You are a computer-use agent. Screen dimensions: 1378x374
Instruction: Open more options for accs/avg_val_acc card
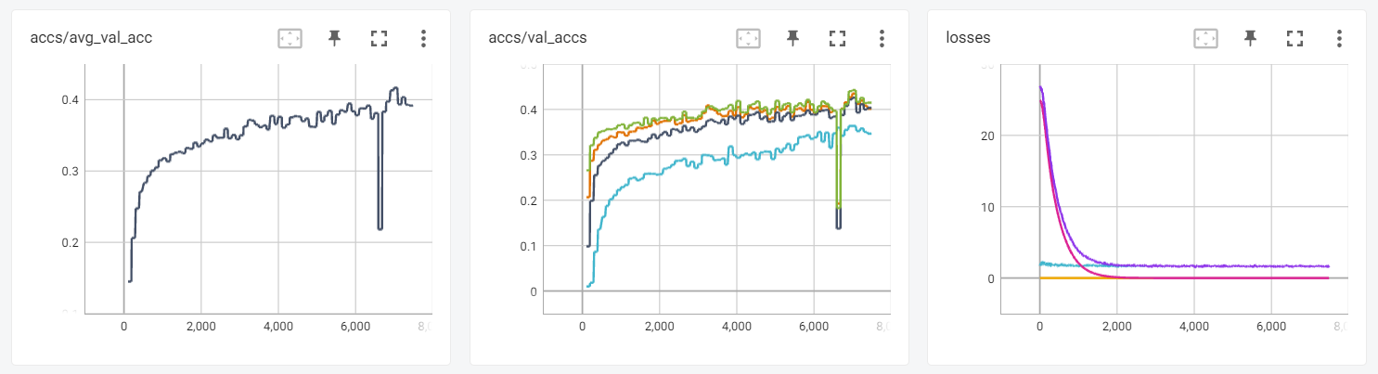[x=423, y=38]
